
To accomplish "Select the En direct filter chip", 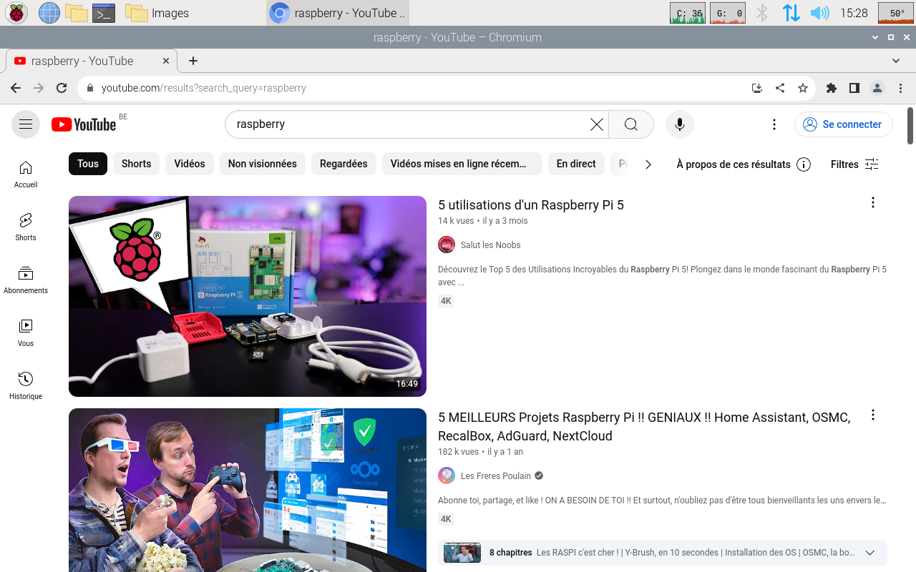I will coord(576,164).
